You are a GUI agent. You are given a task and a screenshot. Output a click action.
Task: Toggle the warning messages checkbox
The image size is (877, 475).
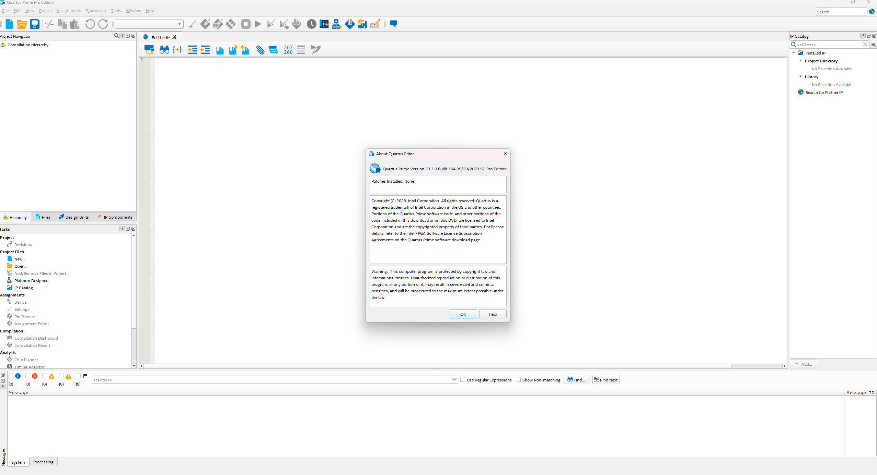[61, 376]
